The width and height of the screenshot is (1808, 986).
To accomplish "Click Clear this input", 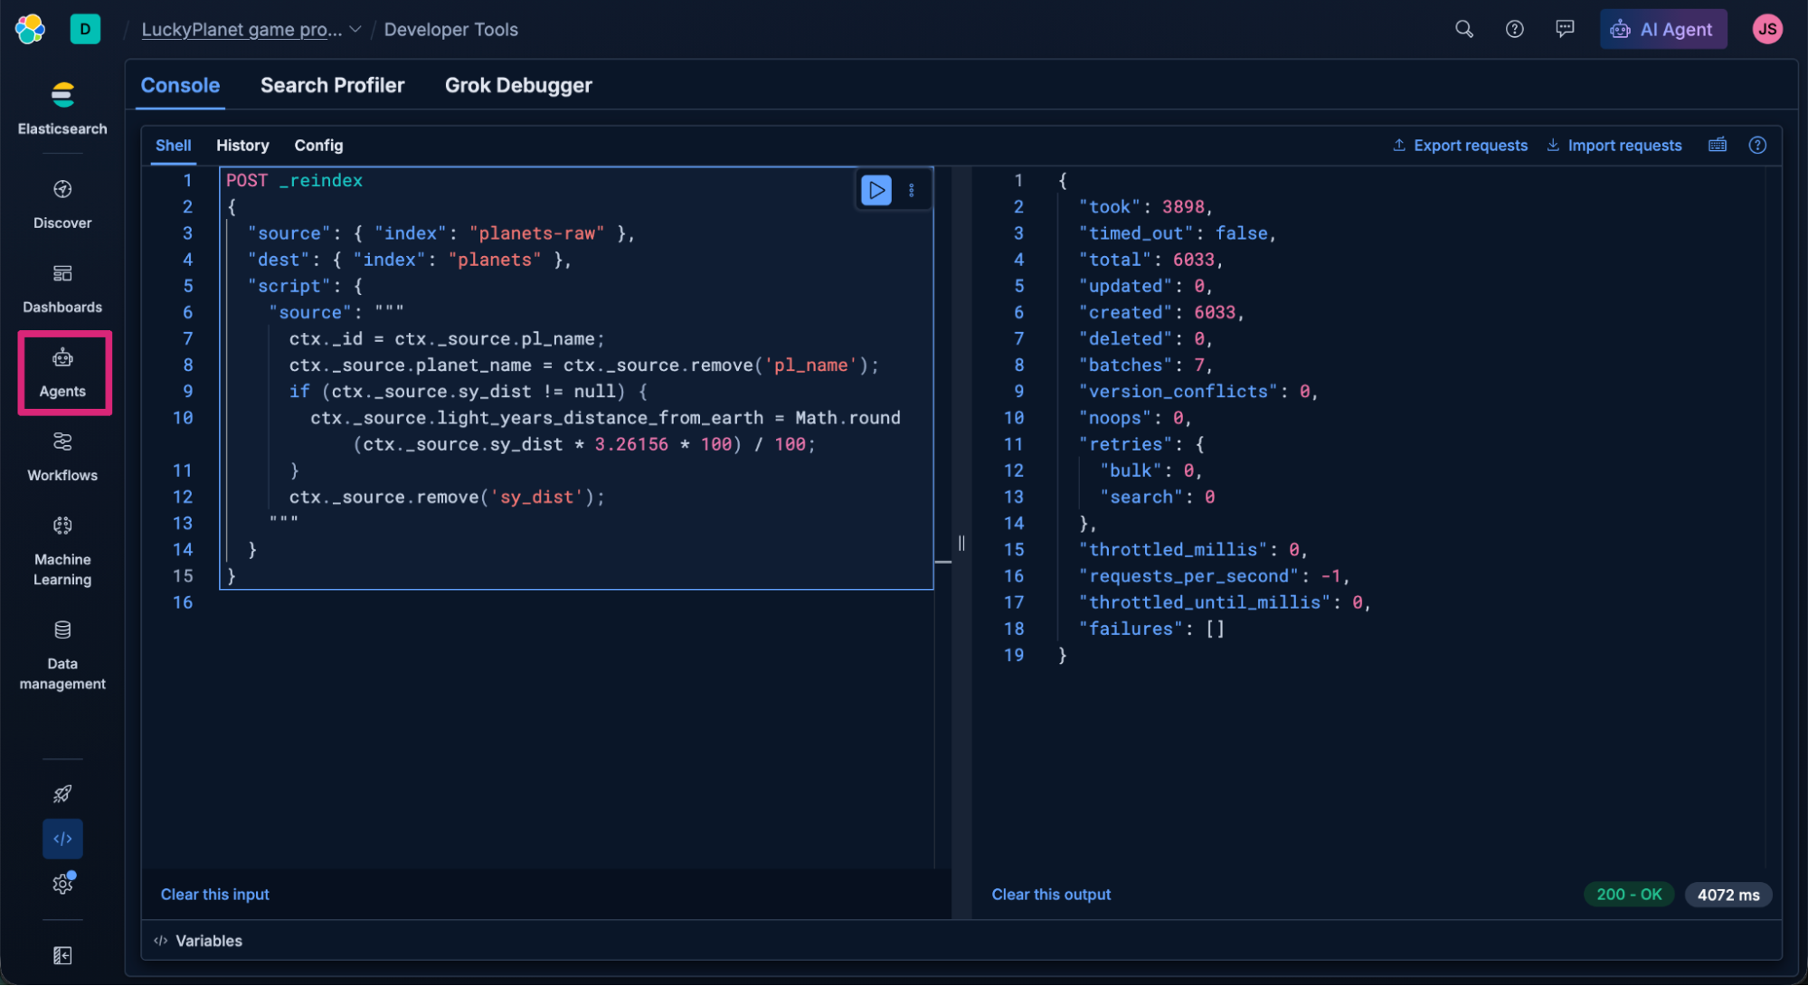I will (215, 894).
